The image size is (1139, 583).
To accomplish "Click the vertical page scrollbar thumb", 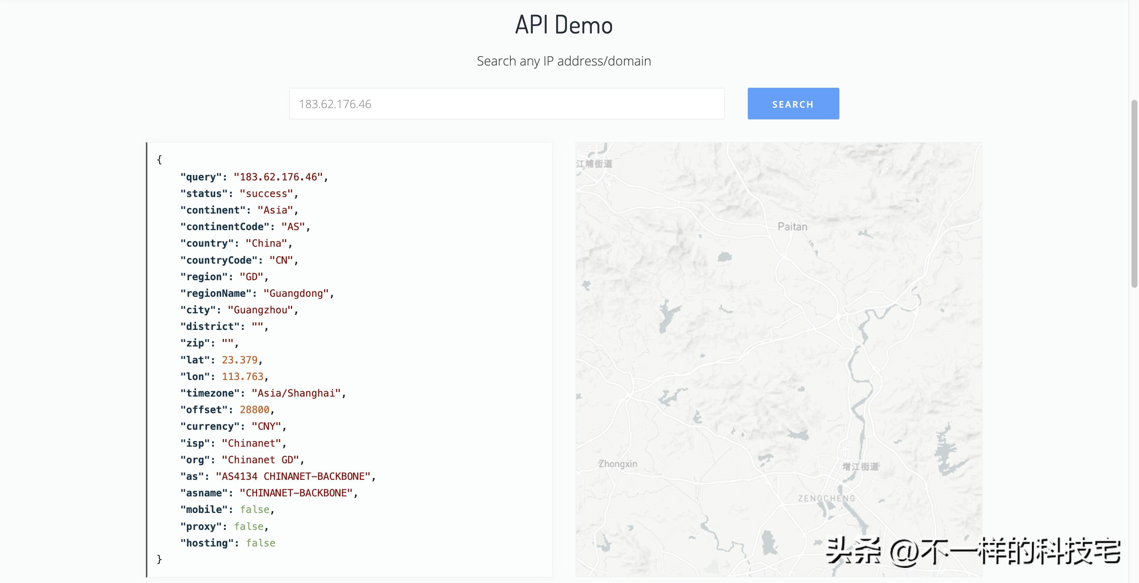I will [1134, 194].
